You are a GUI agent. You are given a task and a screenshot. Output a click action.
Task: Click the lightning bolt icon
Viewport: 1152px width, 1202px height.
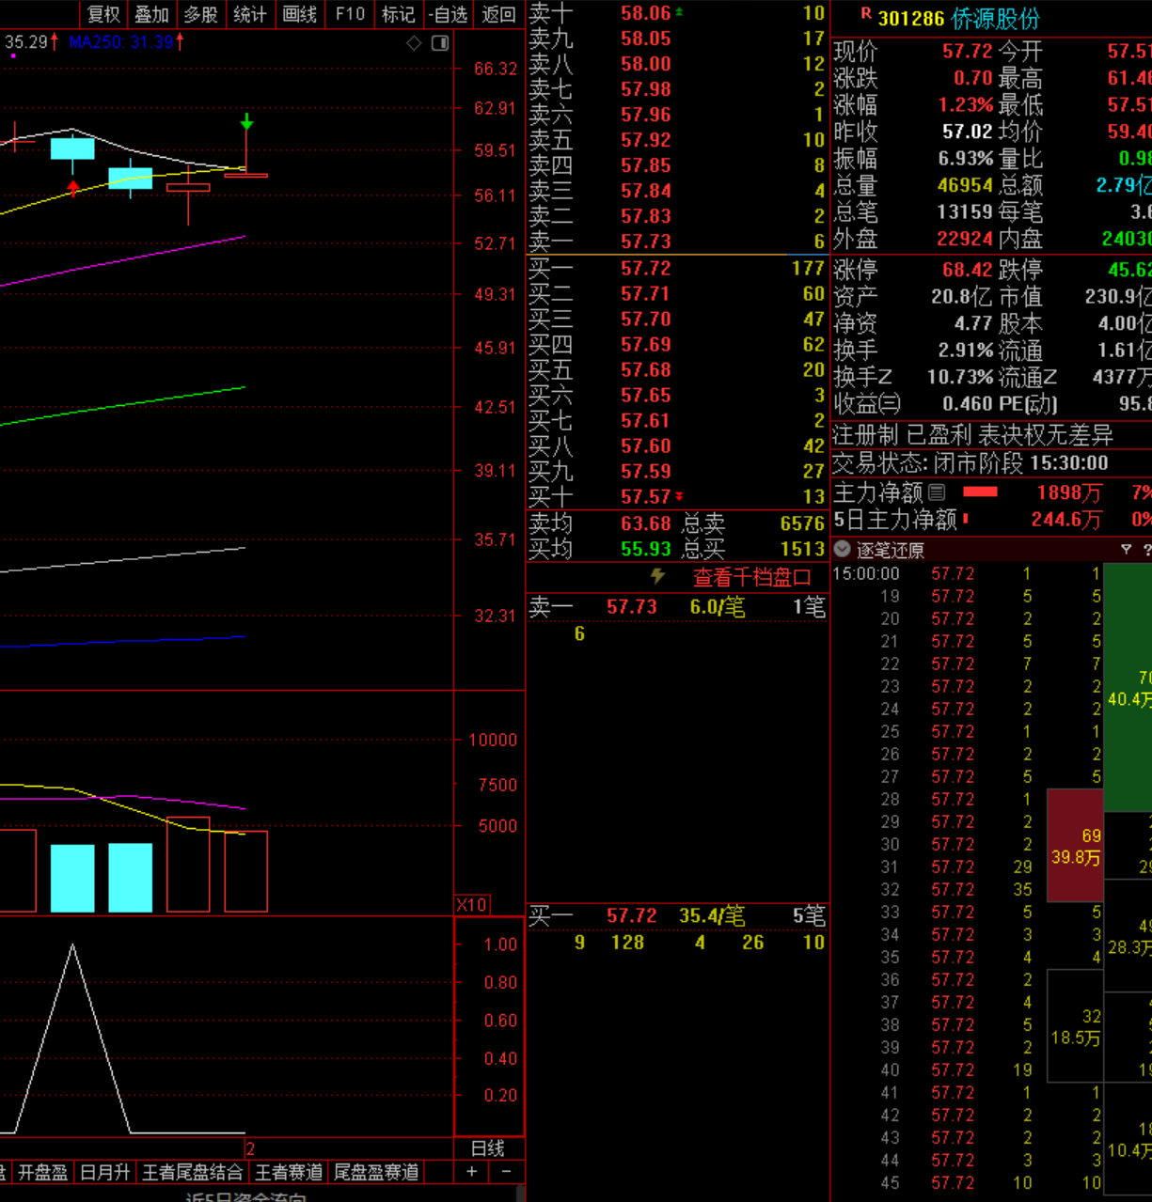point(657,576)
